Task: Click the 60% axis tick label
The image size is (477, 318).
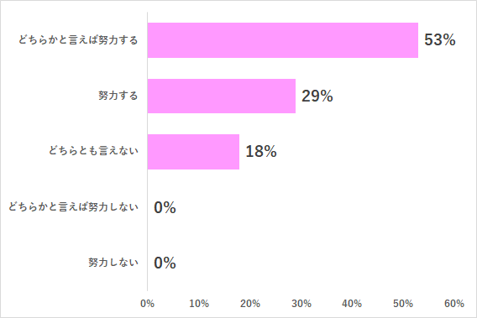Action: click(454, 304)
